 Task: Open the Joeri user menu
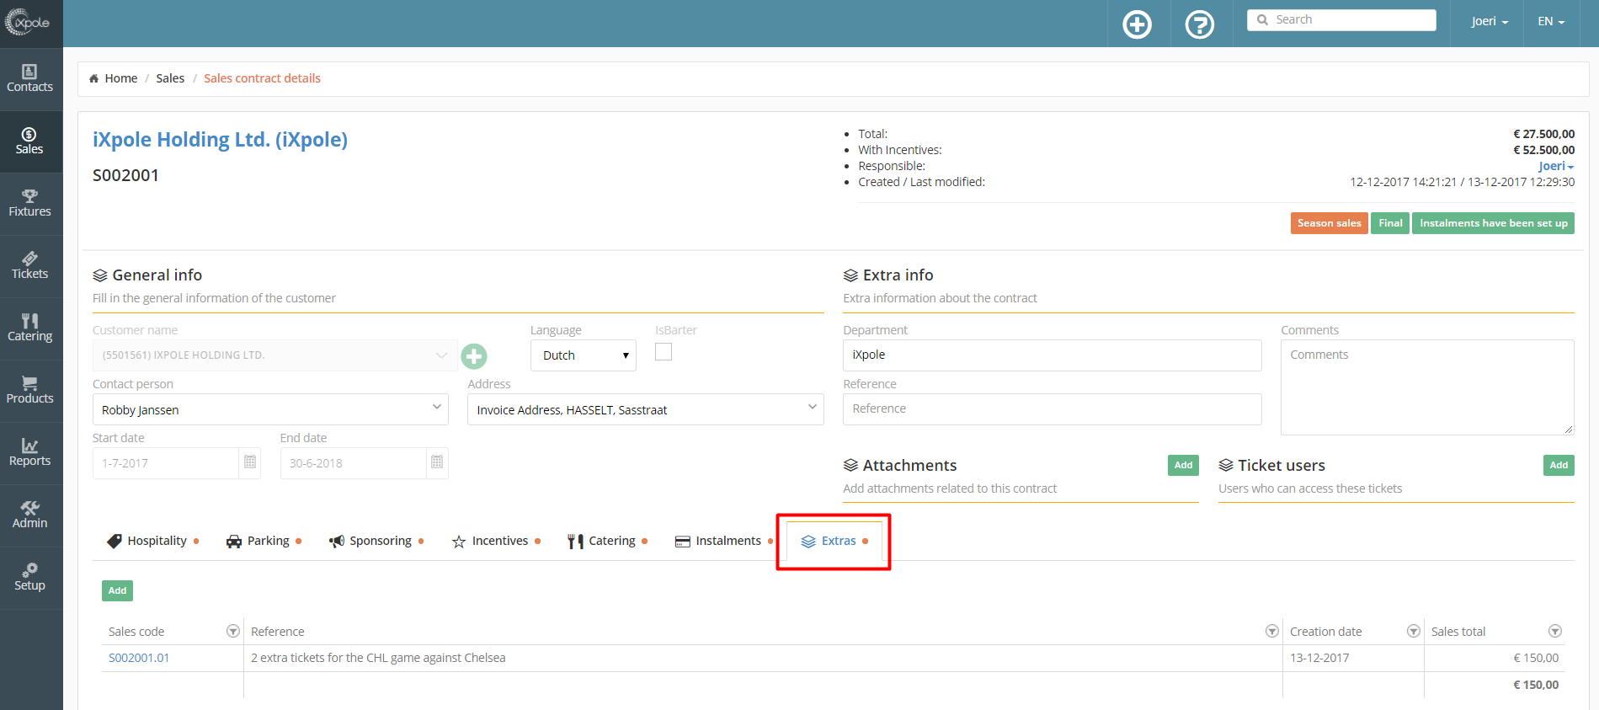(1490, 22)
